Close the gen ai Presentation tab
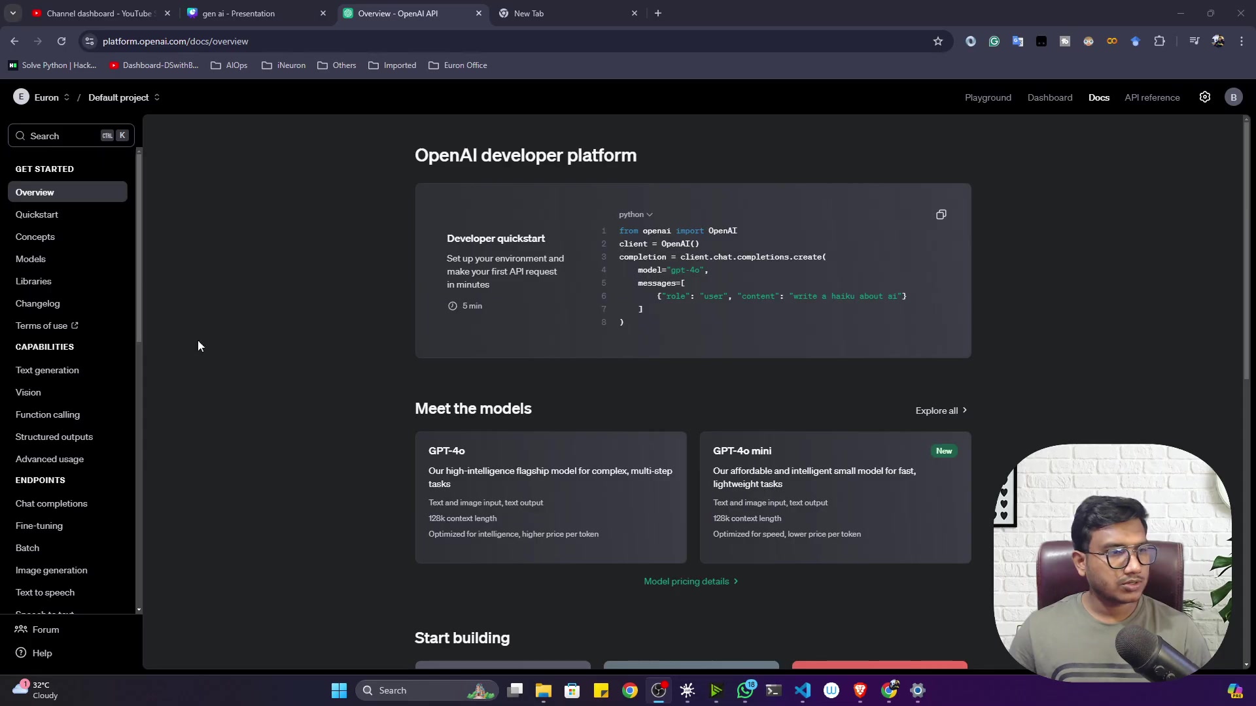The image size is (1256, 706). pos(323,13)
